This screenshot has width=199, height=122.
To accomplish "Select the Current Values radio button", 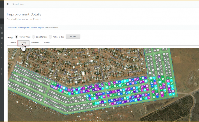I will coord(16,37).
